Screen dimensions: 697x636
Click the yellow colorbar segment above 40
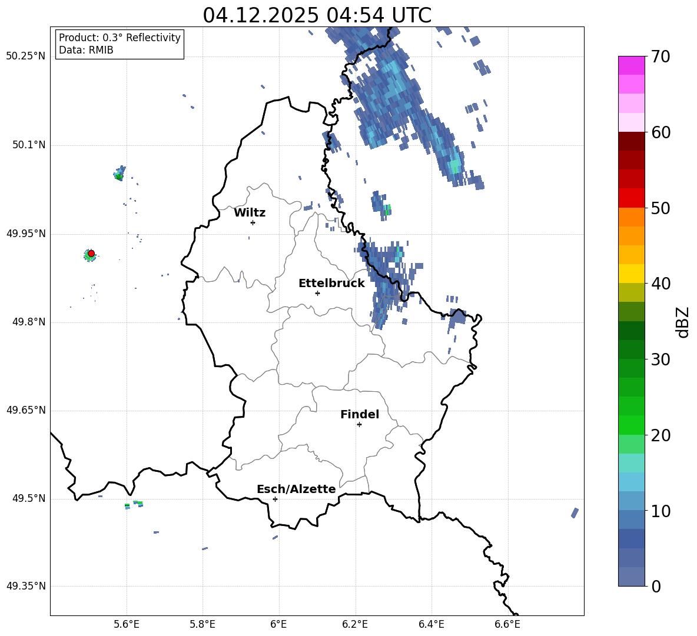[631, 274]
